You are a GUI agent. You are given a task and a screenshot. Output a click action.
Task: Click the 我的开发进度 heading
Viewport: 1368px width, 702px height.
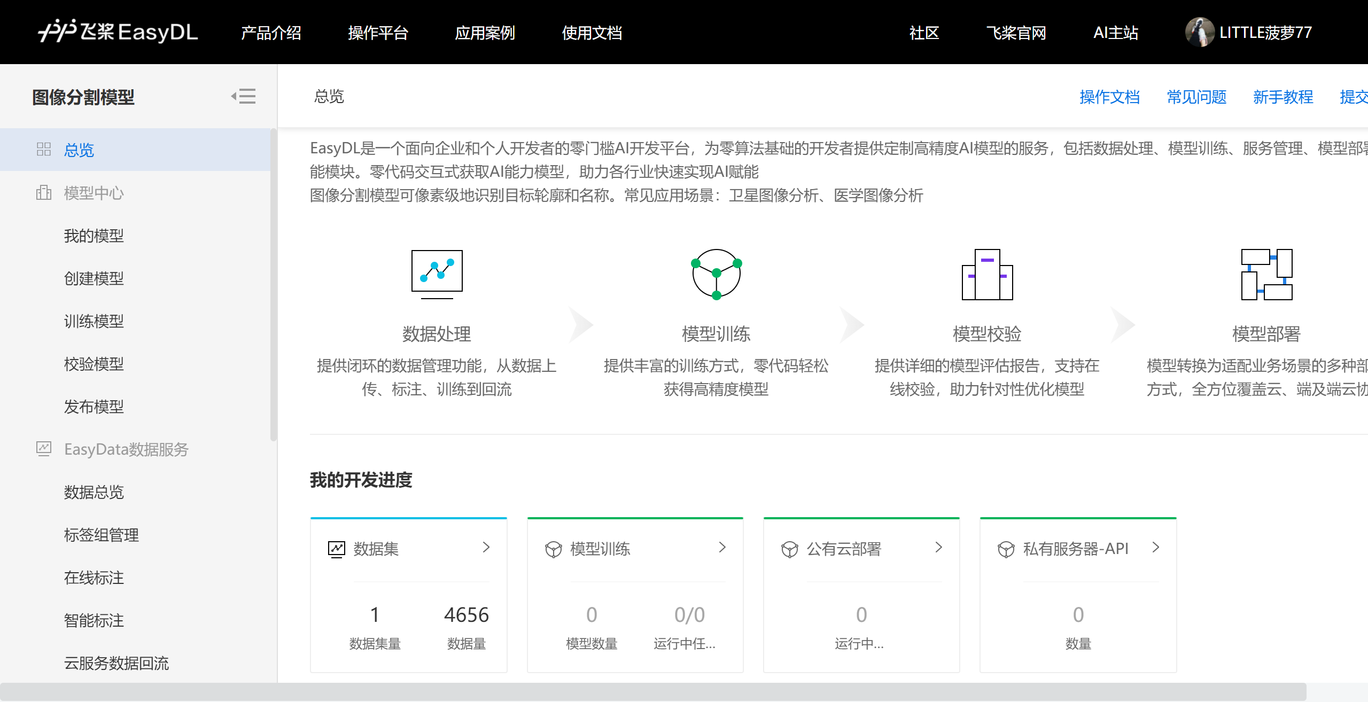[x=361, y=480]
